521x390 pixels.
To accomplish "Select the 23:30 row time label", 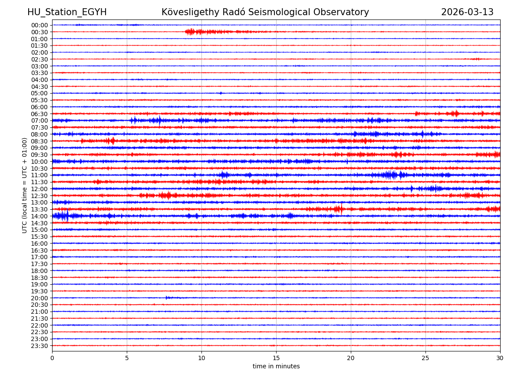I will 39,346.
